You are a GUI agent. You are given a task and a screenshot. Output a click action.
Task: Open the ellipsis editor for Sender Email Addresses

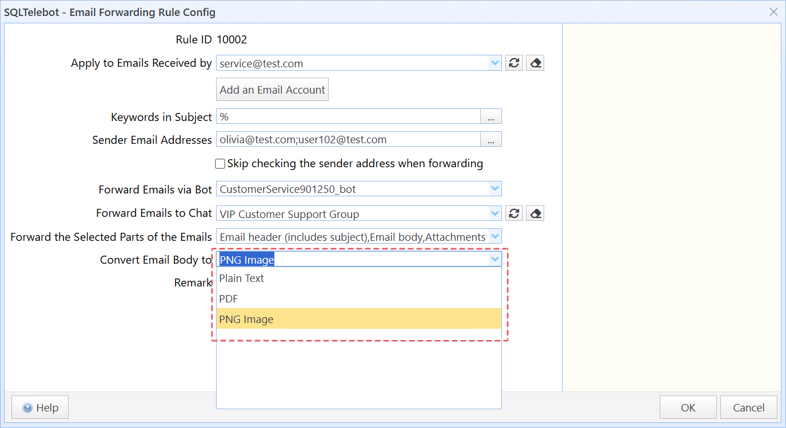point(491,140)
